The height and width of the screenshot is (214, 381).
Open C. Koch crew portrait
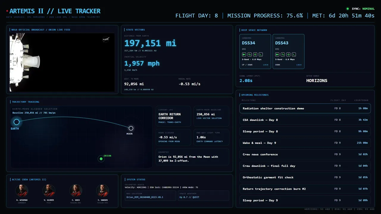tap(76, 191)
